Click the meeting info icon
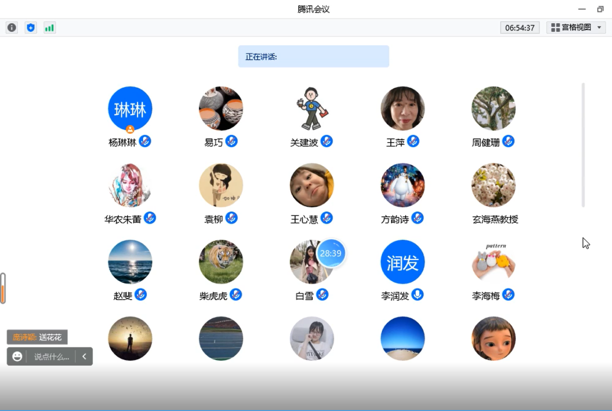Viewport: 612px width, 411px height. (x=12, y=27)
